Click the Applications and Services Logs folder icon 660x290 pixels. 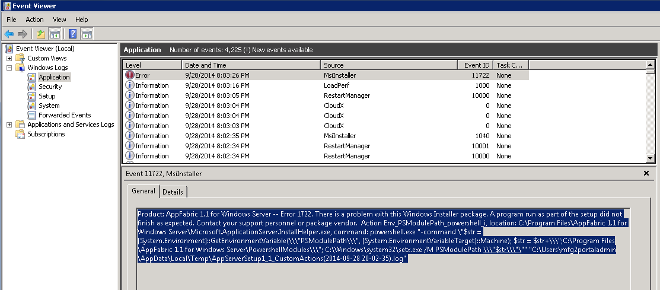pyautogui.click(x=20, y=125)
